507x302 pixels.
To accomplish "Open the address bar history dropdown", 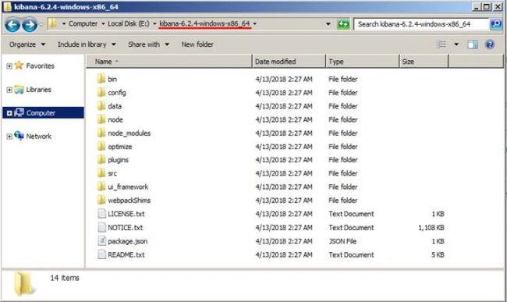I will 328,24.
